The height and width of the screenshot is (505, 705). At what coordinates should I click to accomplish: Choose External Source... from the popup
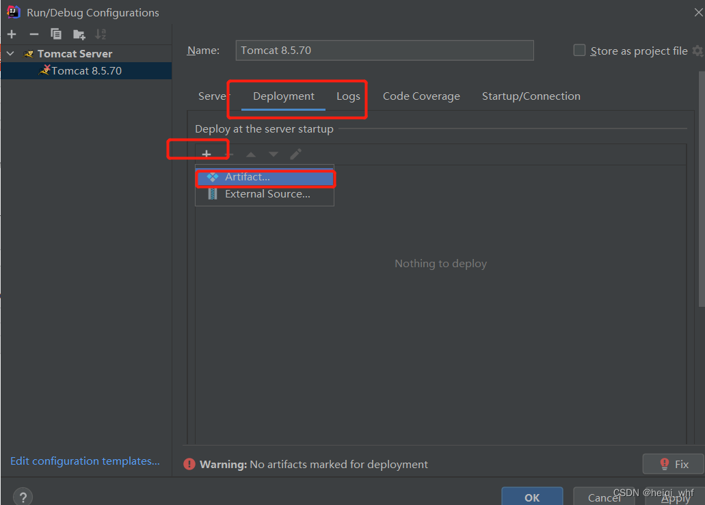[265, 194]
